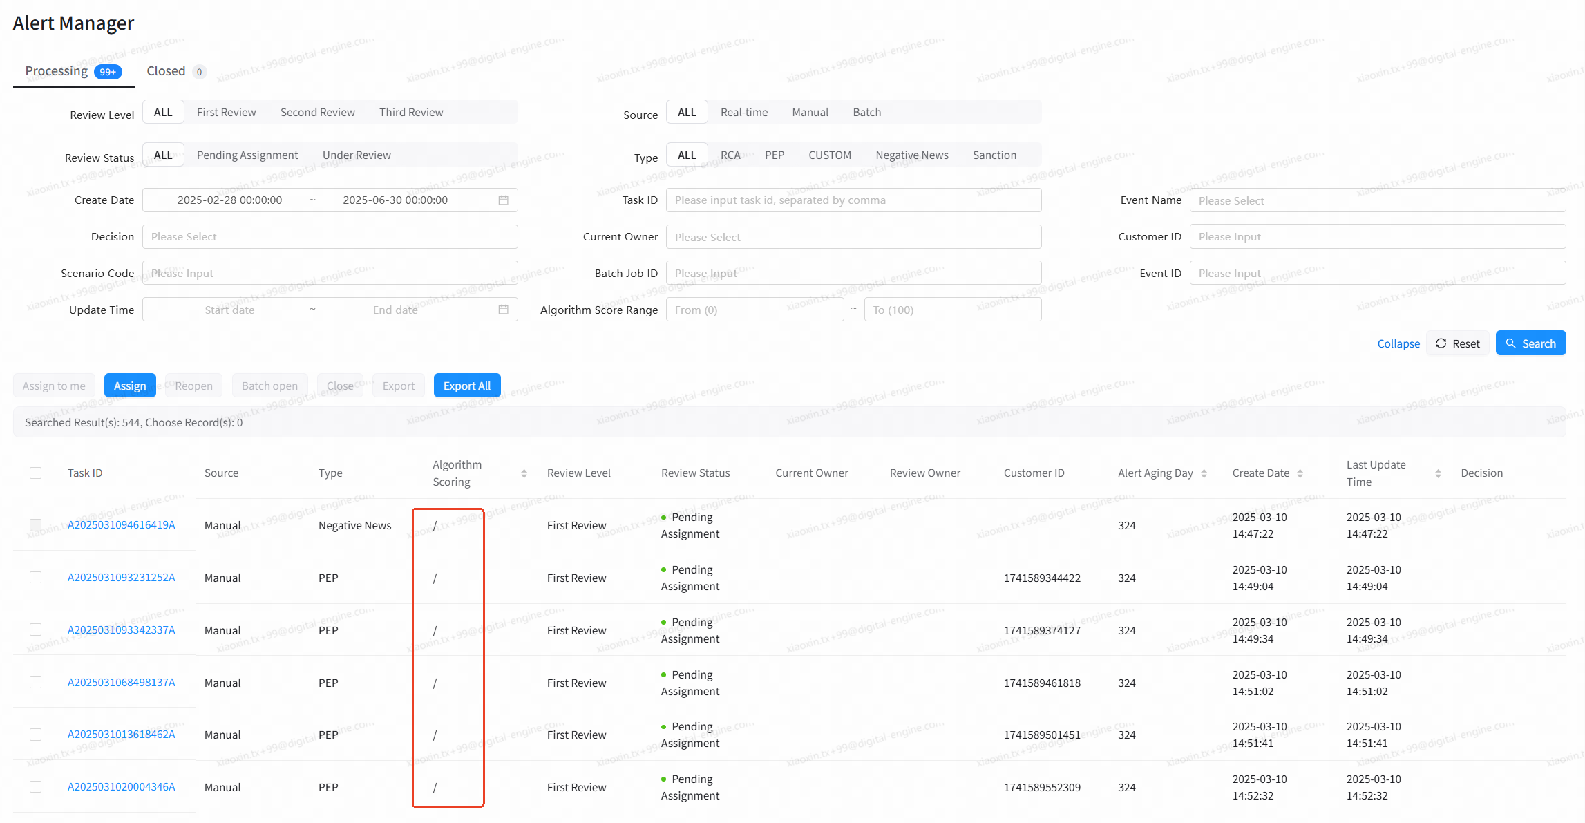This screenshot has width=1585, height=823.
Task: Sort by Last Update Time arrows
Action: pyautogui.click(x=1438, y=473)
